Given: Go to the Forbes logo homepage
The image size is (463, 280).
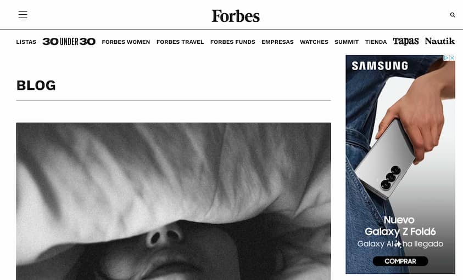Looking at the screenshot, I should [x=236, y=16].
